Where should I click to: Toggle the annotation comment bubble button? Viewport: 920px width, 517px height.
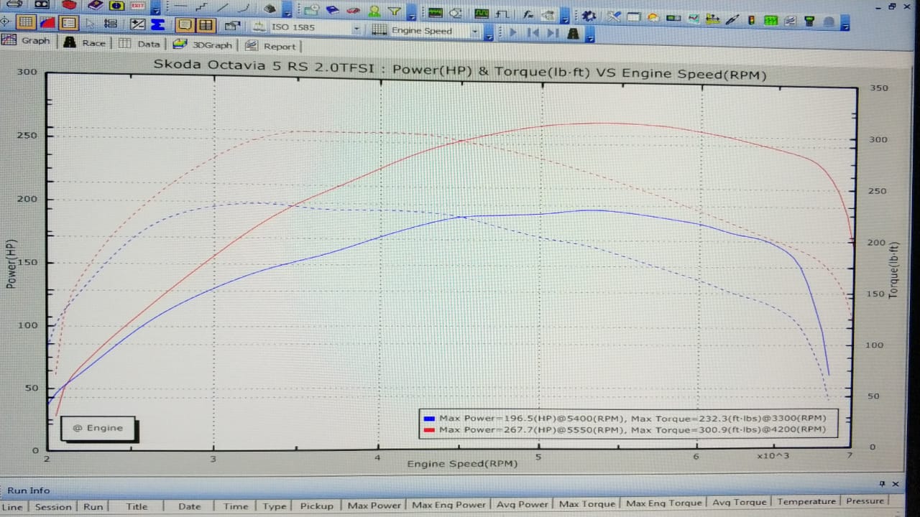[185, 25]
